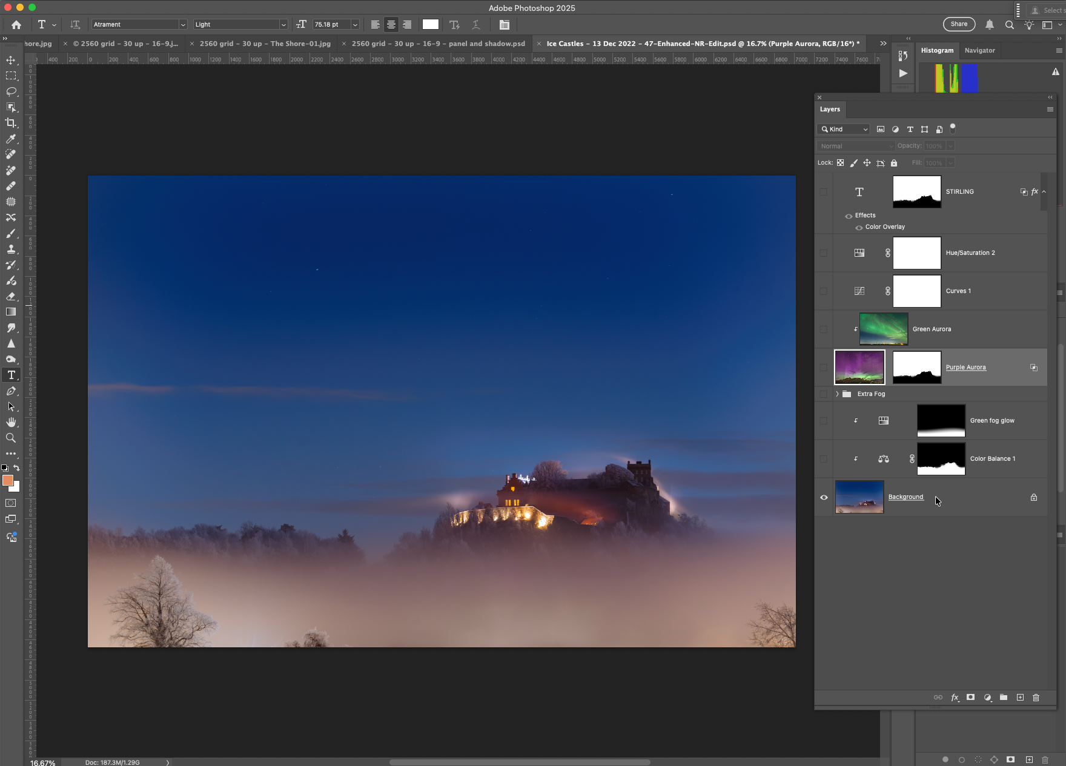
Task: Show Green fog glow layer visibility
Action: click(824, 421)
